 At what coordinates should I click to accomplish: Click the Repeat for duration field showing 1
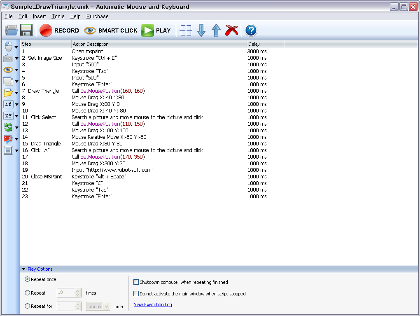[65, 306]
